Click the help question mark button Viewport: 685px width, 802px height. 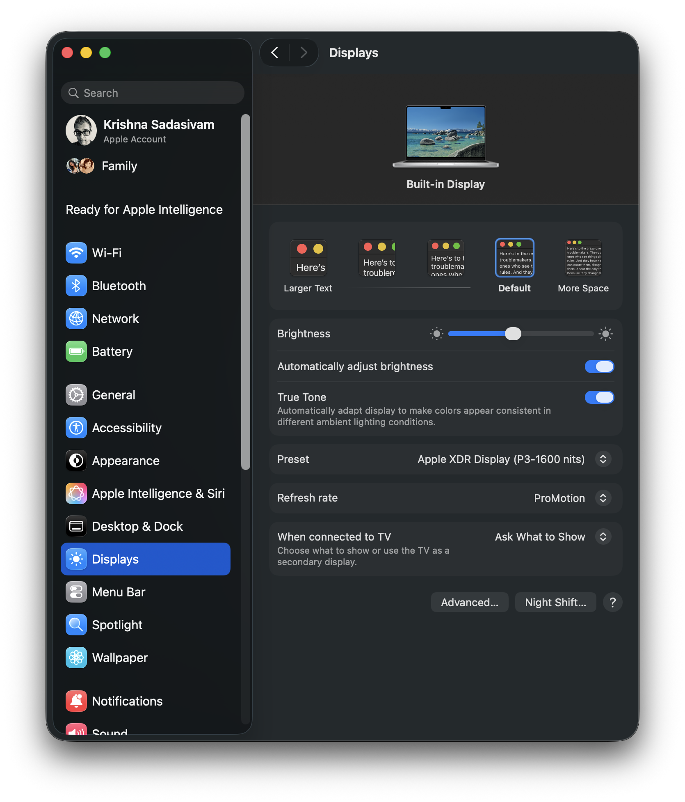click(x=612, y=602)
